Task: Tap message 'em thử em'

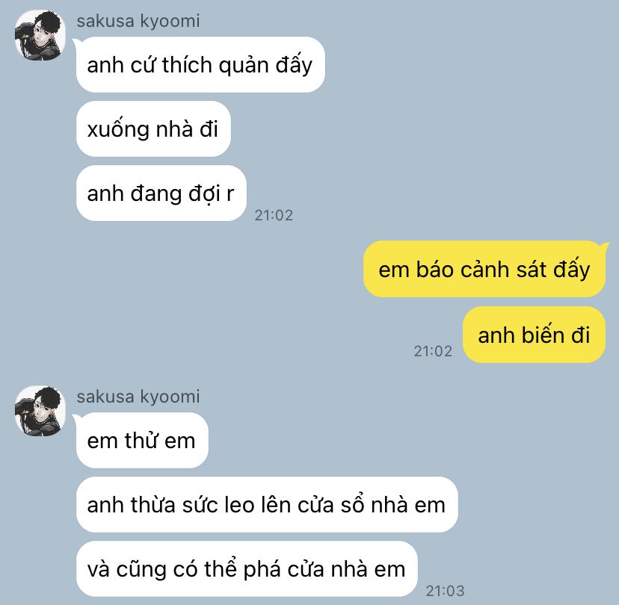Action: pos(142,440)
